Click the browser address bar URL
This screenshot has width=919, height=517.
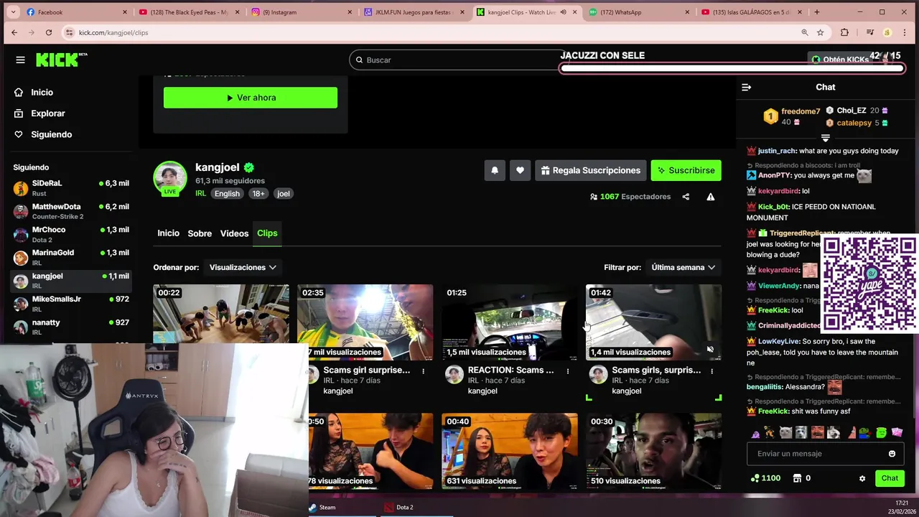pyautogui.click(x=113, y=32)
